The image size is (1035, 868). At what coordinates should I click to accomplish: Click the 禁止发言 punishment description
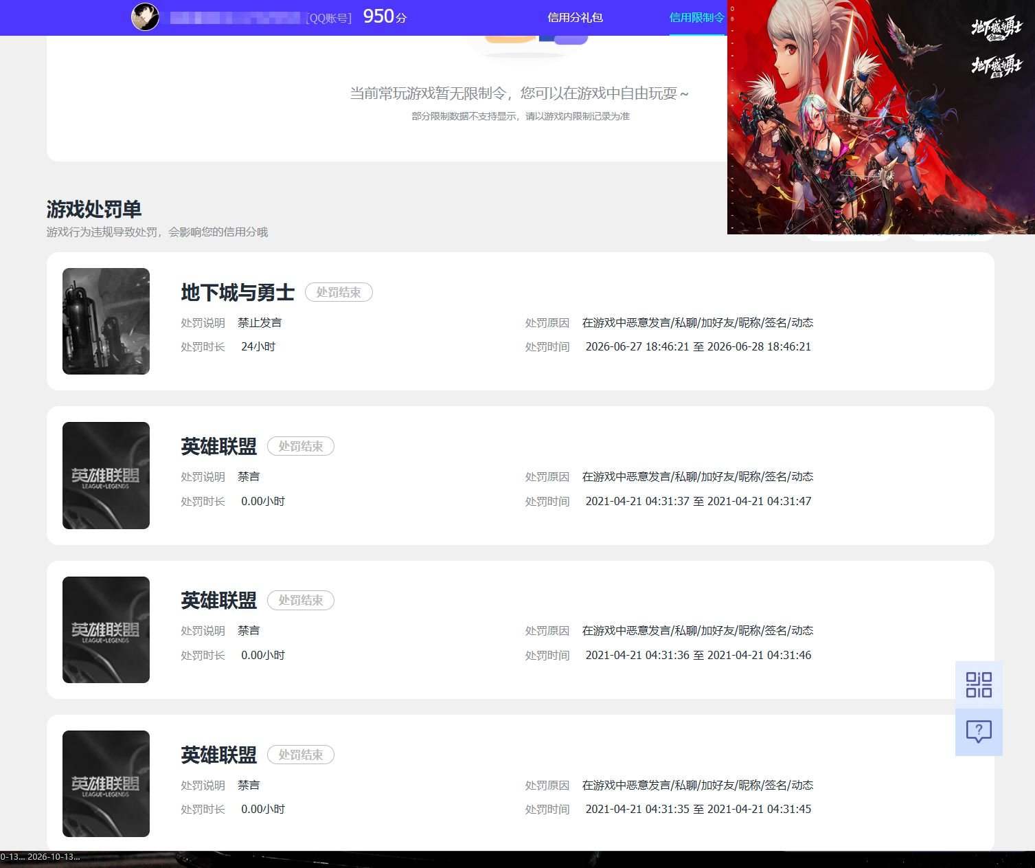click(x=260, y=323)
